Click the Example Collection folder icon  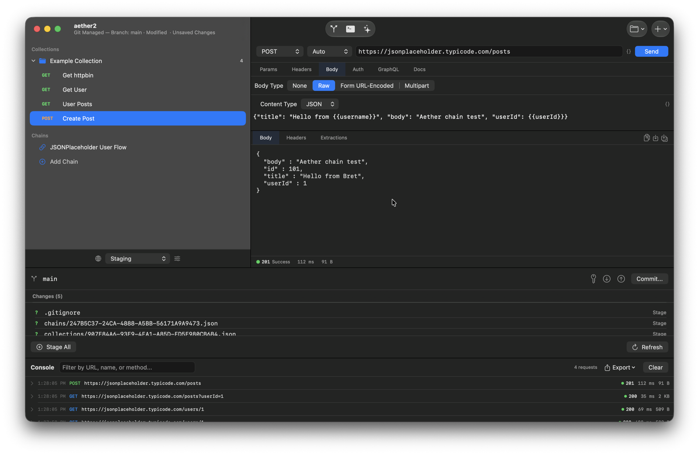[42, 61]
